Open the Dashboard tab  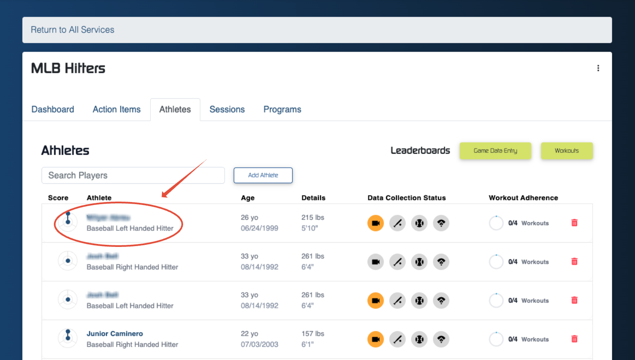(x=53, y=109)
